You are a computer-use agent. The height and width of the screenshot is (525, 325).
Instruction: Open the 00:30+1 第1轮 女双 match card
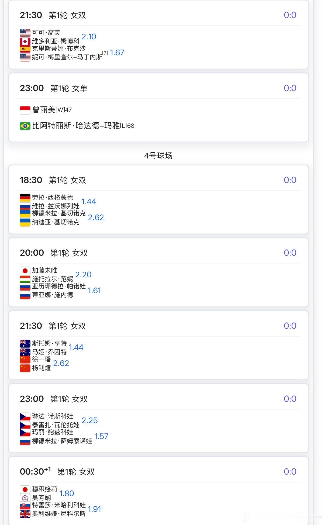tap(158, 491)
